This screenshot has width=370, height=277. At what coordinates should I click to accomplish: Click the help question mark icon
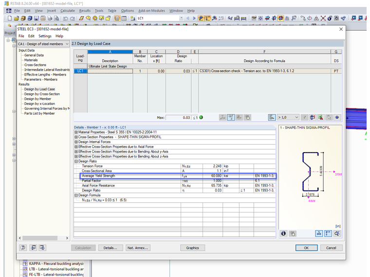(x=23, y=248)
